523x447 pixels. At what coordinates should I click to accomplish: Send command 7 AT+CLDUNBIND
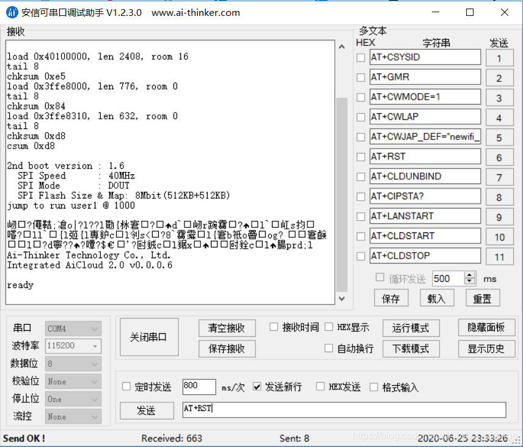point(499,177)
